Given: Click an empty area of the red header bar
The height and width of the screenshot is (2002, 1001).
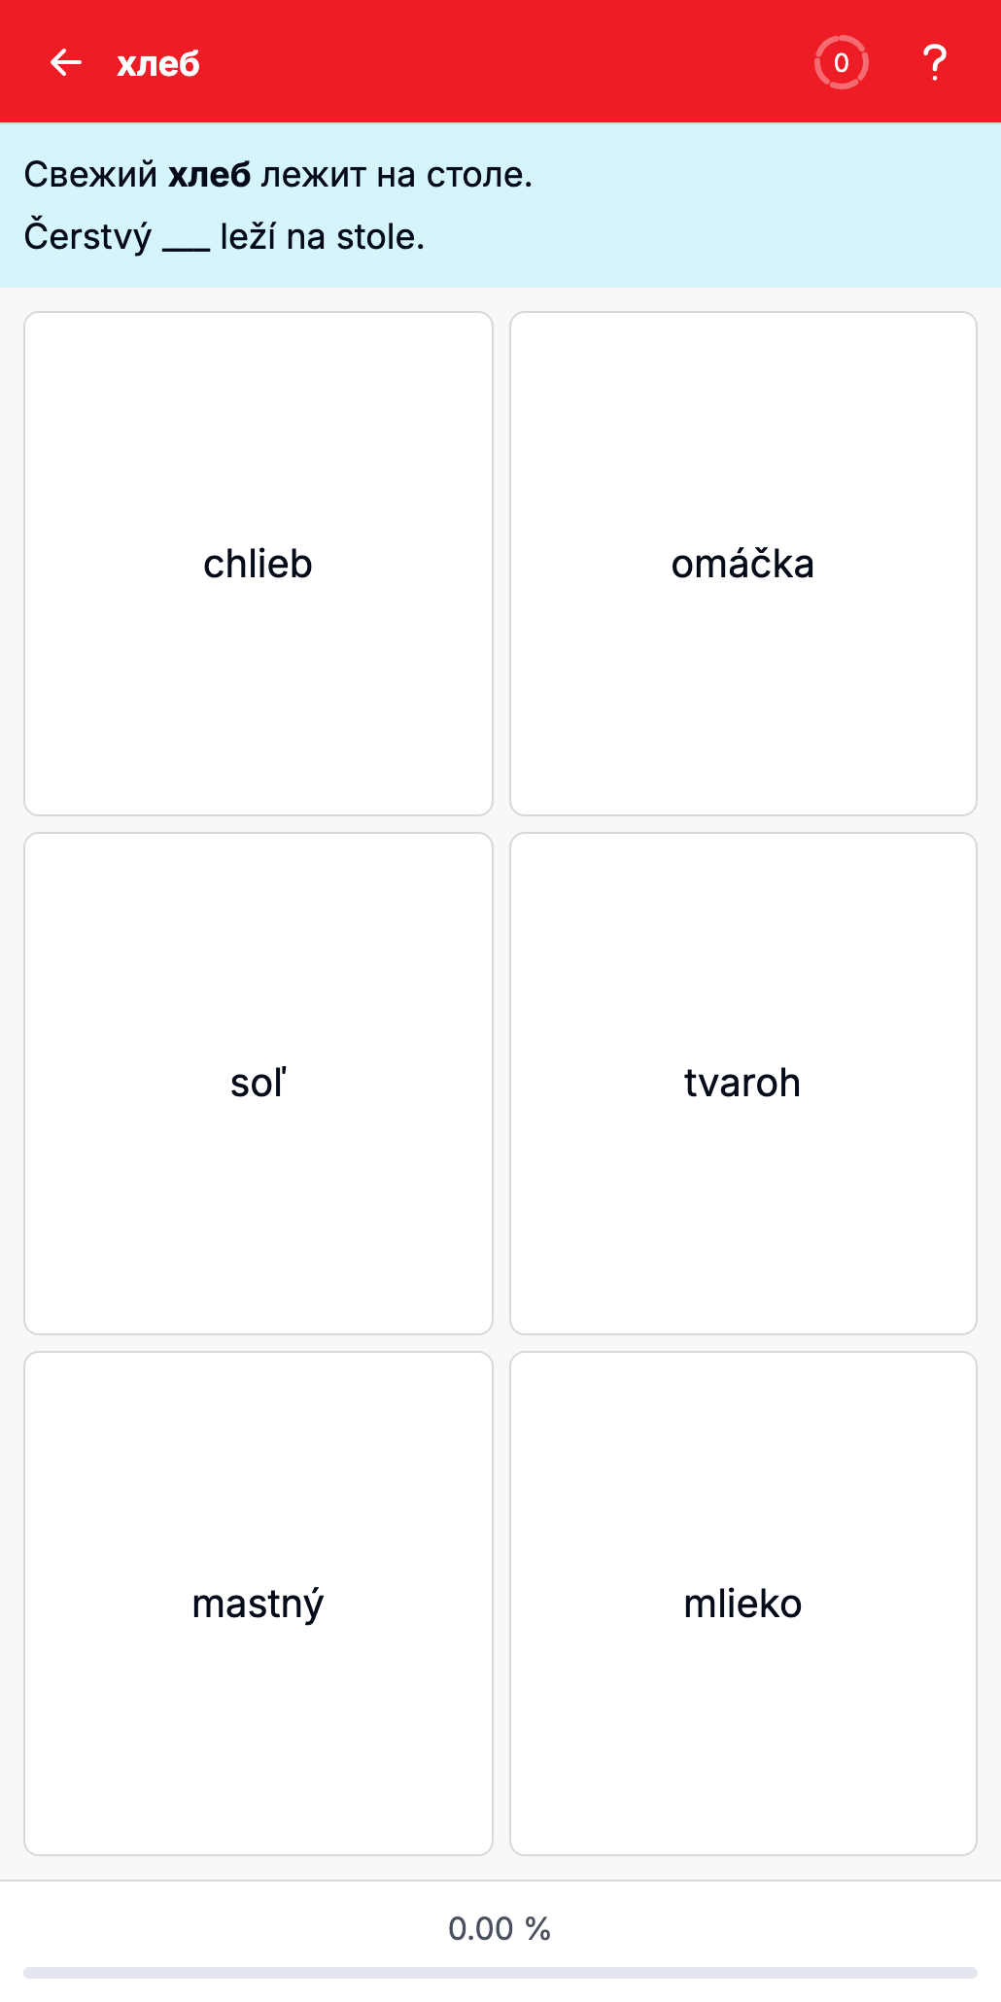Looking at the screenshot, I should (x=505, y=63).
